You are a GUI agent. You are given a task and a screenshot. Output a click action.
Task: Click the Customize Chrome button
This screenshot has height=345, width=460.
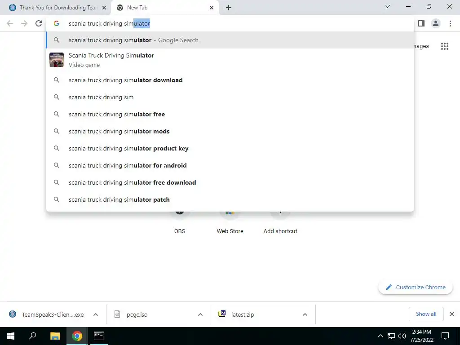(416, 287)
